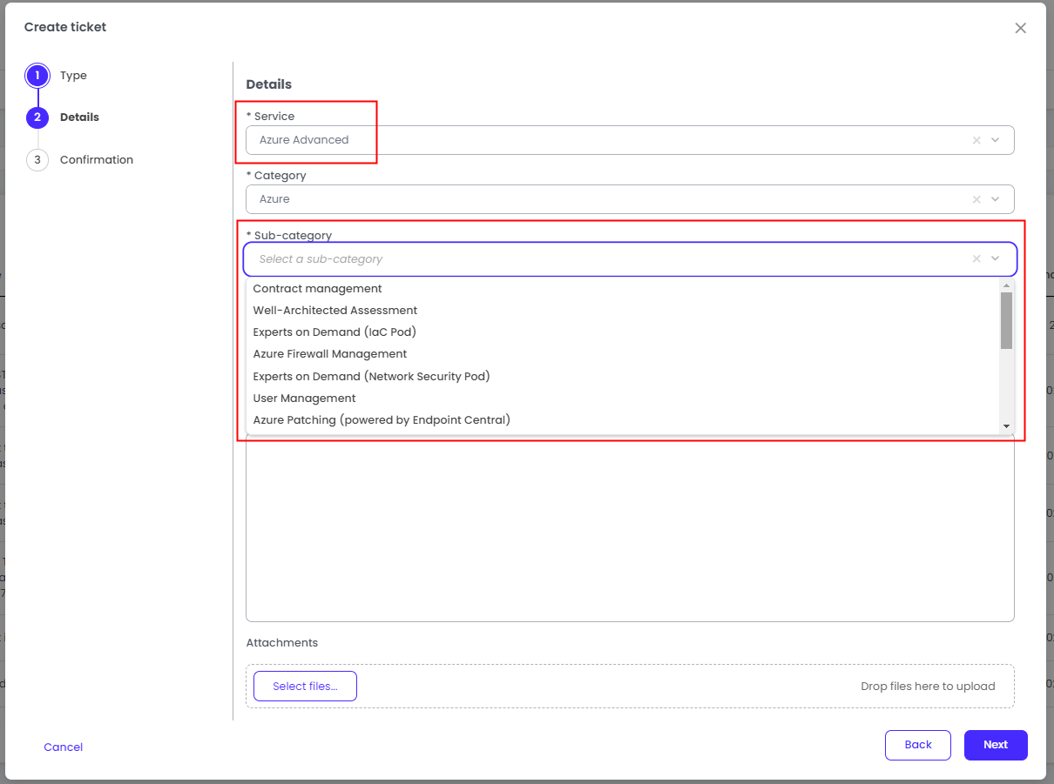Go to step 1 Type
Image resolution: width=1054 pixels, height=784 pixels.
pos(73,76)
